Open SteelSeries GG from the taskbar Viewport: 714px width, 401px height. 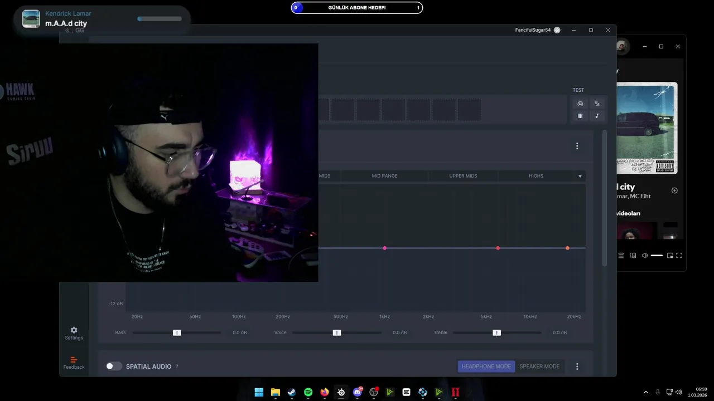click(x=341, y=392)
